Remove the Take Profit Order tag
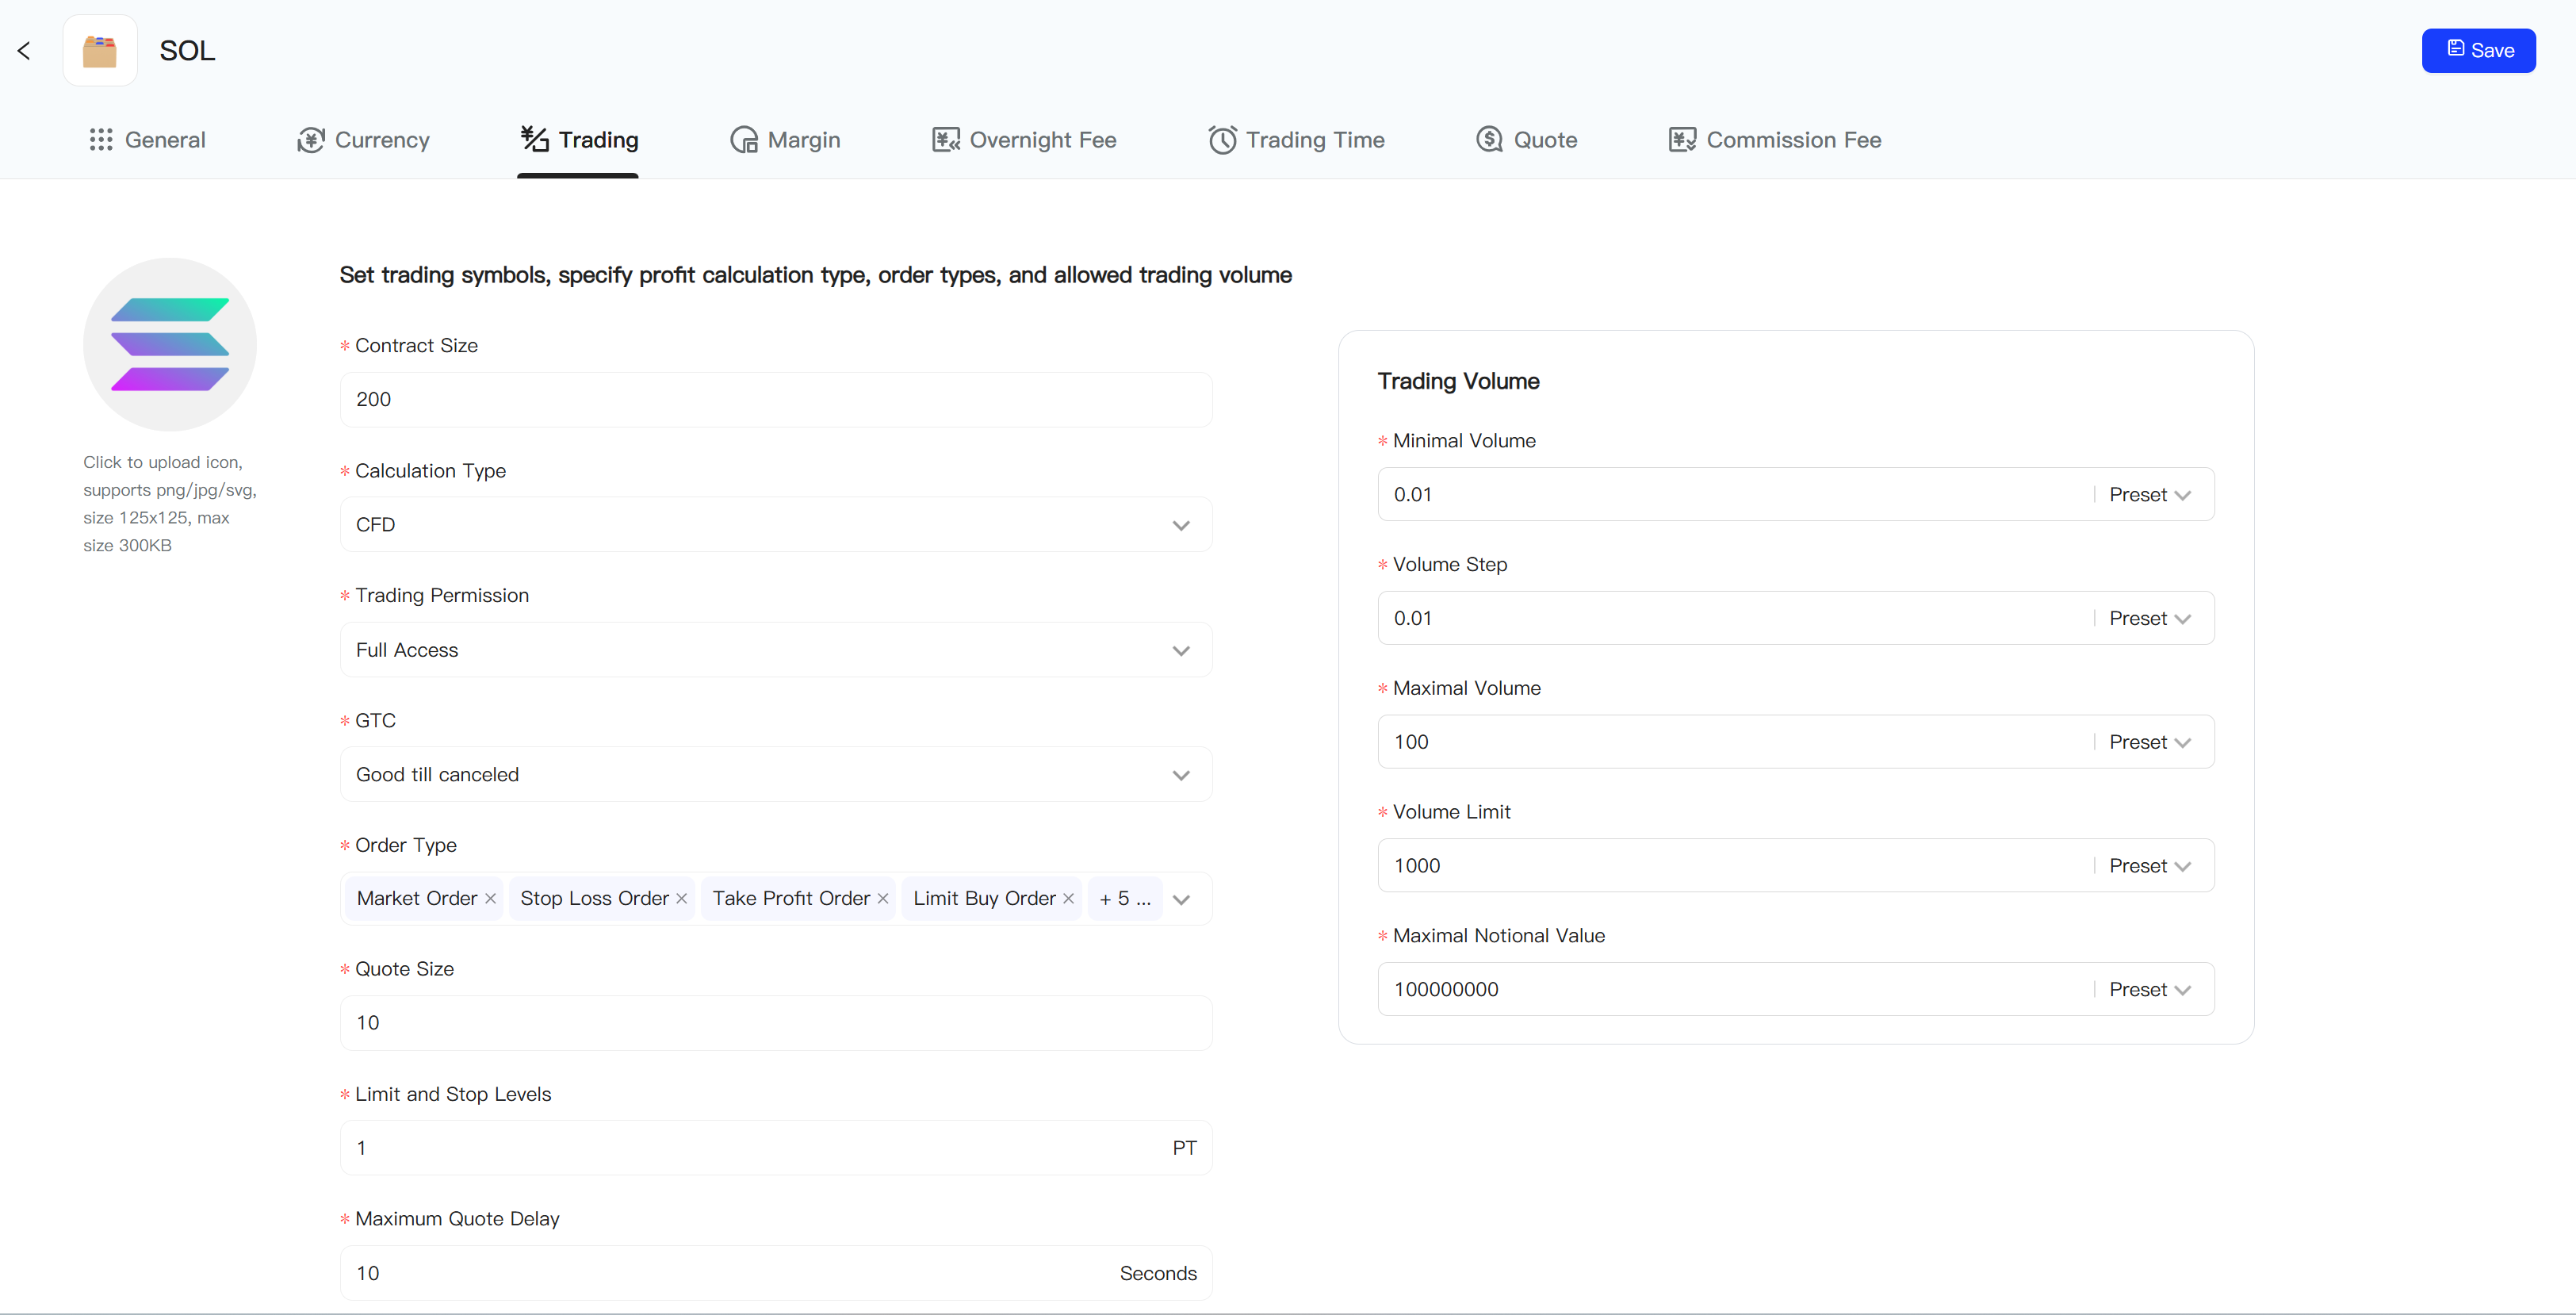This screenshot has width=2576, height=1315. (x=883, y=899)
